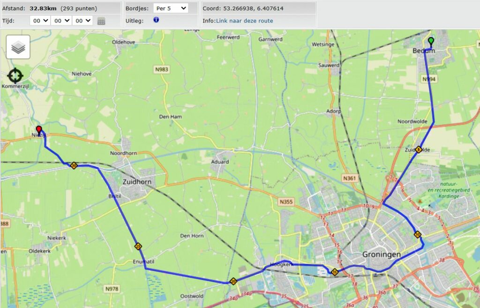480x308 pixels.
Task: Click the red finish pin at Niezijl
Action: tap(39, 130)
